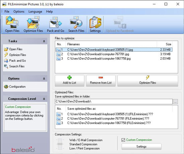
Task: Maximize the FILEminimizer window
Action: [x=166, y=4]
